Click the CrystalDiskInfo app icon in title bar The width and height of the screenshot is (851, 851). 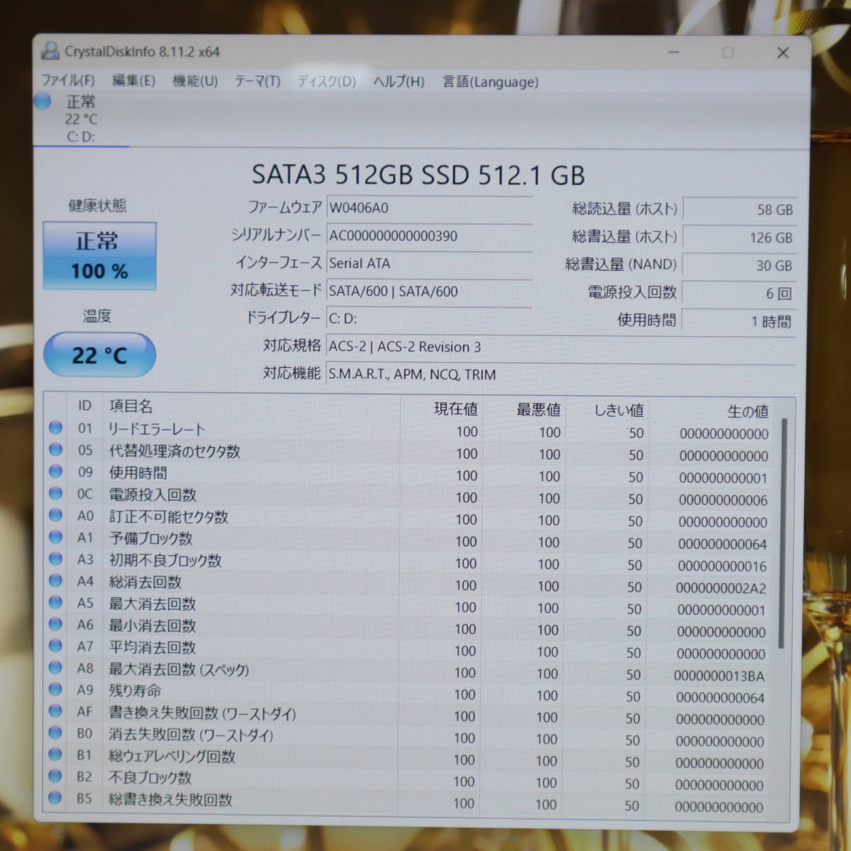(50, 51)
